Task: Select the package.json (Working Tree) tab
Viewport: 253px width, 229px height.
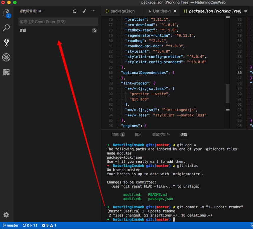Action: 215,11
